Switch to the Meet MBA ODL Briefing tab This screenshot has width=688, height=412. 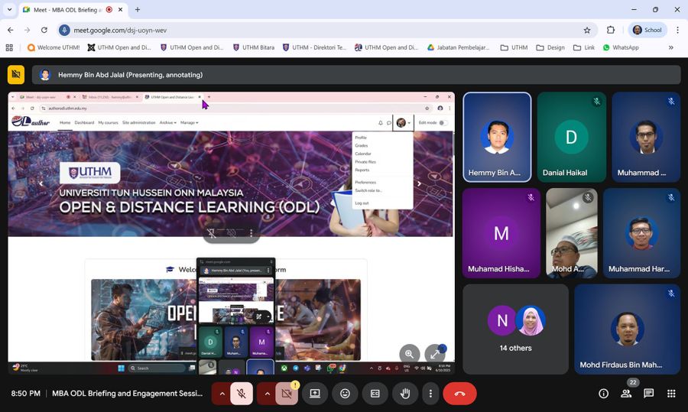[65, 10]
